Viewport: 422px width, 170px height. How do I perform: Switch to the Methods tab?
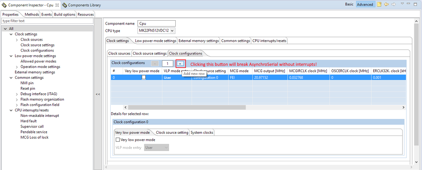tap(32, 14)
